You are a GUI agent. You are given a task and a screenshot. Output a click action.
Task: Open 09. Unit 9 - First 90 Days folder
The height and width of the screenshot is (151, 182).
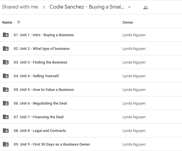[52, 144]
